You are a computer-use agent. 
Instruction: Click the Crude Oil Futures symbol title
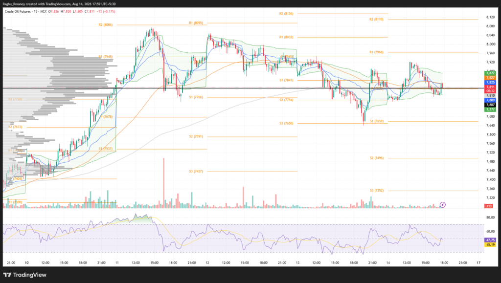point(18,11)
